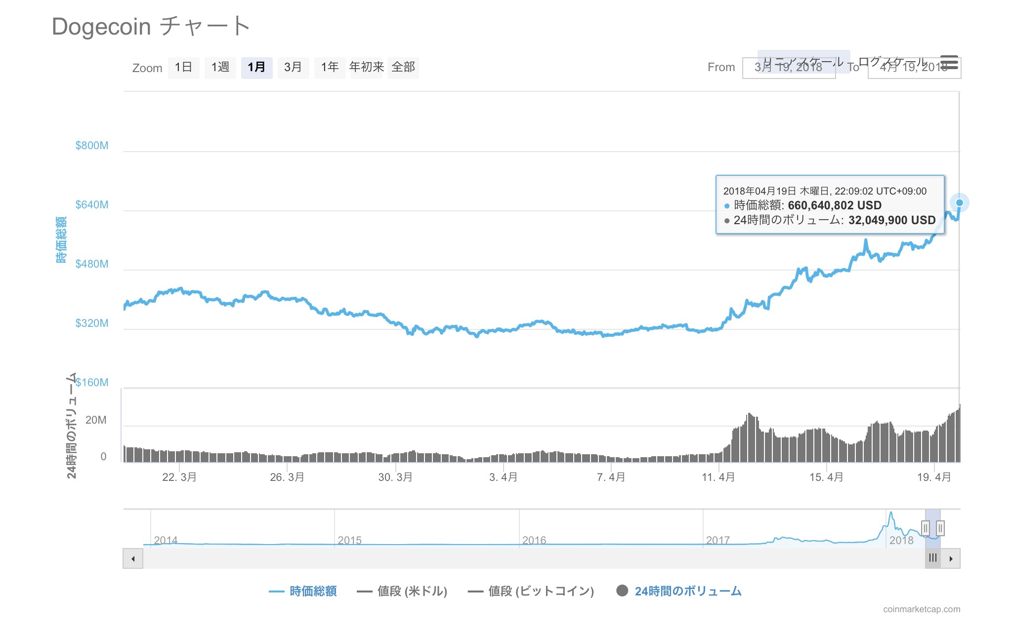Image resolution: width=1012 pixels, height=630 pixels.
Task: Click the 2017 label in the navigator
Action: 718,540
